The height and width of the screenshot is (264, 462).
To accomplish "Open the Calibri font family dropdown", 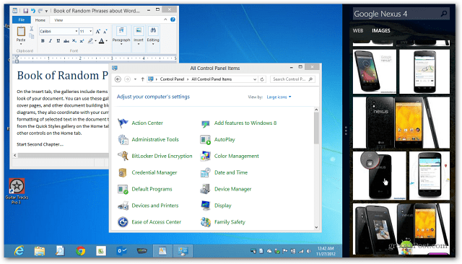I will pos(77,31).
